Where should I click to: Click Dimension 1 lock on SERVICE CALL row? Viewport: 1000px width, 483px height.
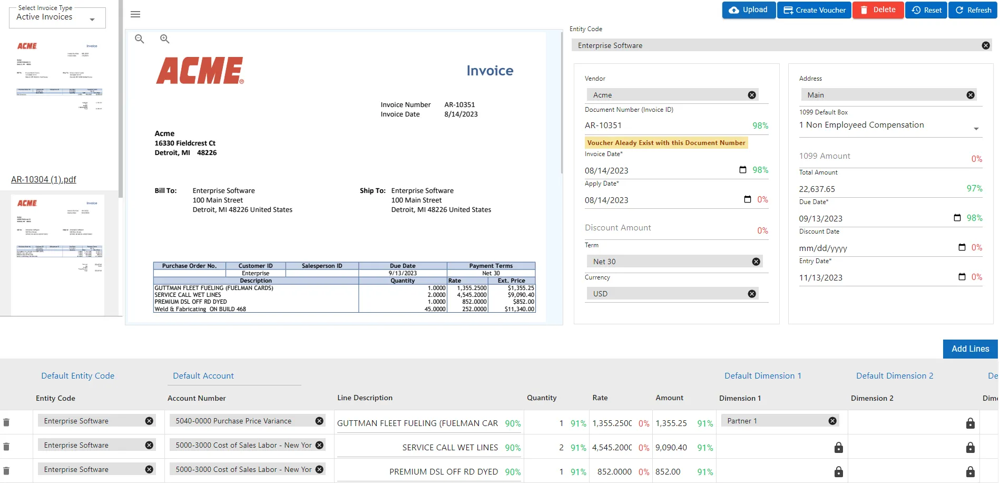[x=839, y=448]
